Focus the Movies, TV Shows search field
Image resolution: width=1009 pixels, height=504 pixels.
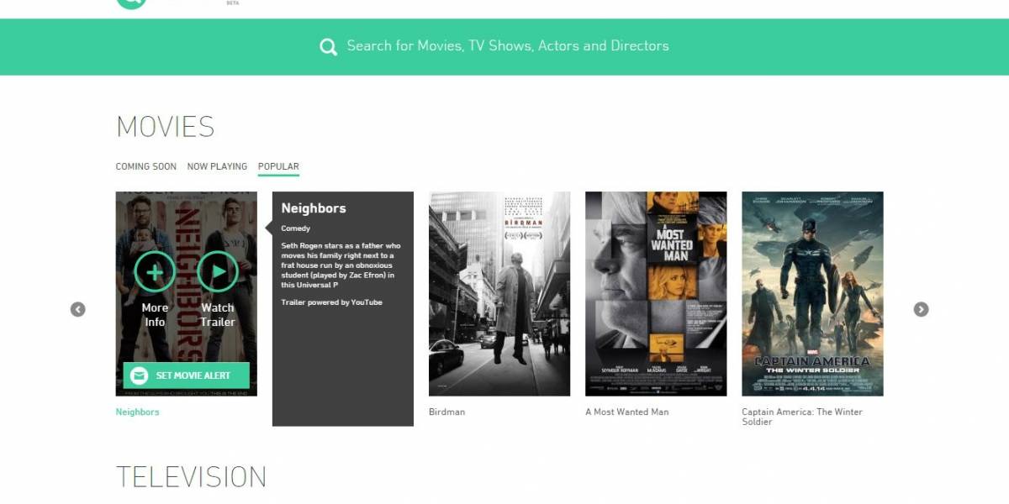click(508, 46)
